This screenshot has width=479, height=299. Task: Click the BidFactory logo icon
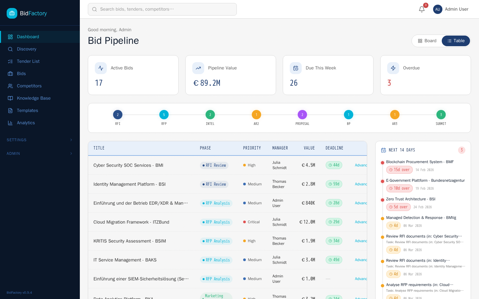(x=12, y=13)
